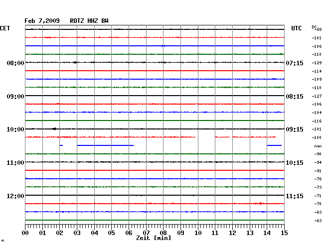Pick minute tick label 14
Viewport: 324px width, 246px height.
click(x=267, y=233)
